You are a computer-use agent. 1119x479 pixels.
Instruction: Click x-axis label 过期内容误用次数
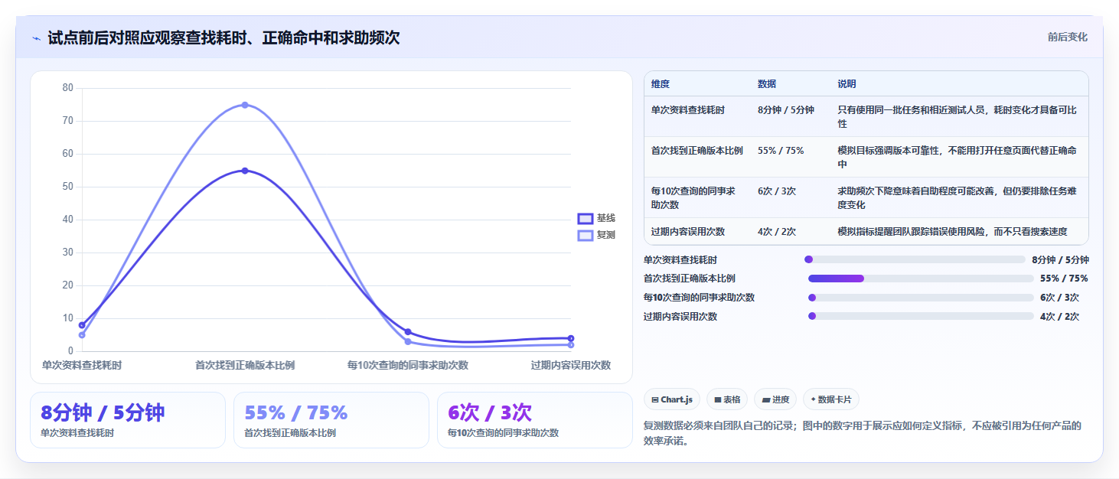(571, 366)
